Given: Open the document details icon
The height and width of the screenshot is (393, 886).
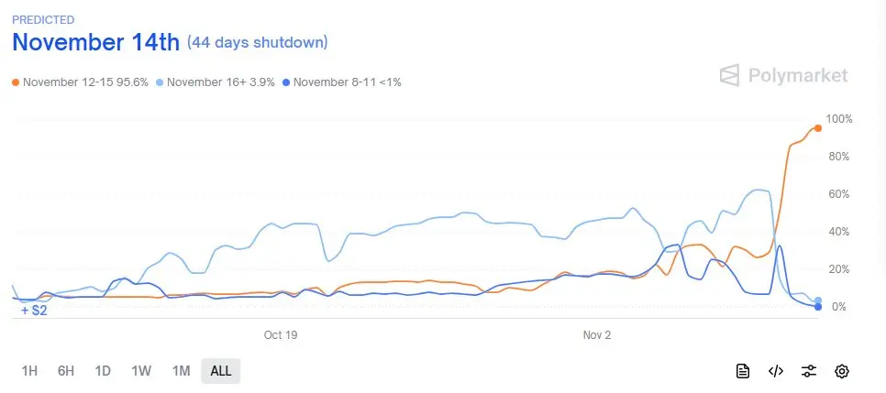Looking at the screenshot, I should (743, 371).
